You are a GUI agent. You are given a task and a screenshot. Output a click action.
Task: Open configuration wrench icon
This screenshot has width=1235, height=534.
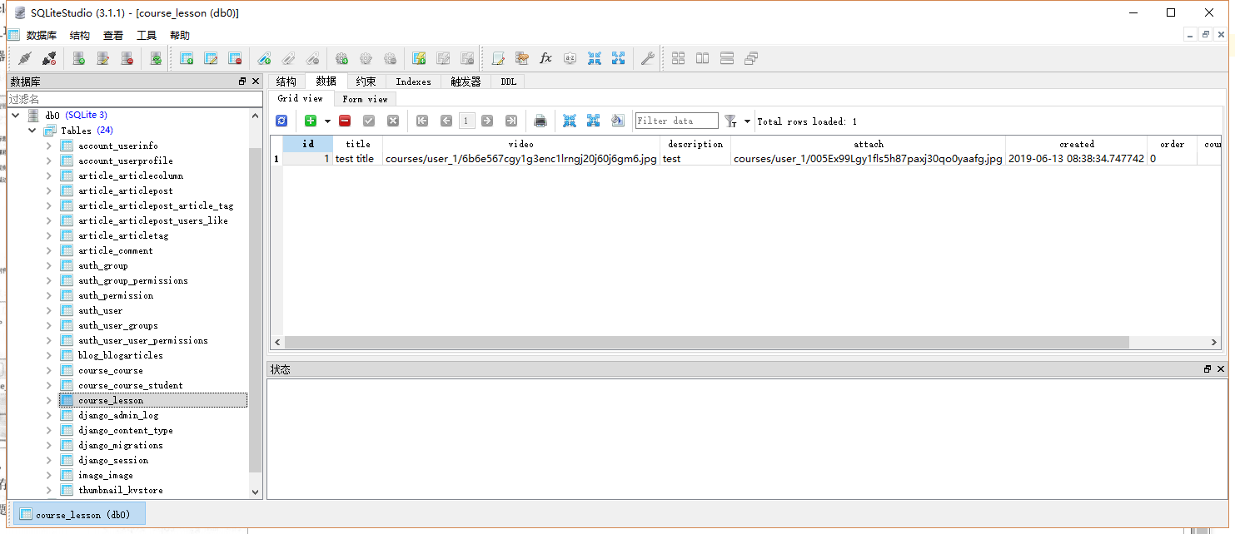(x=647, y=58)
